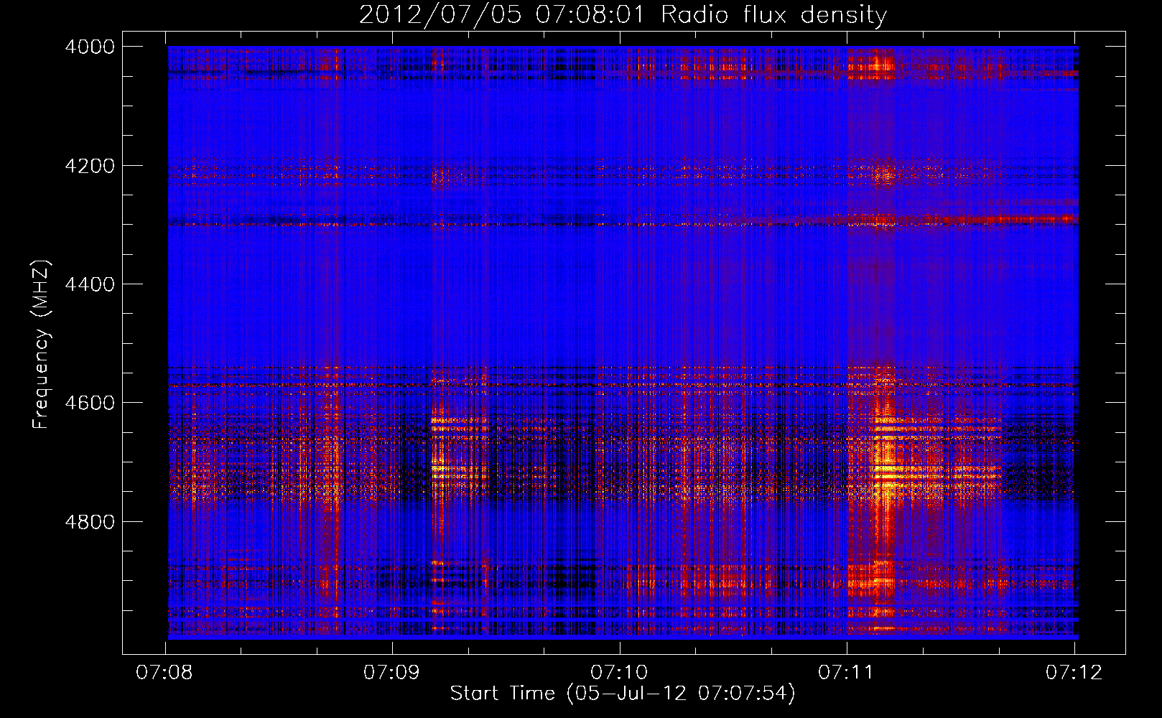
Task: Click the 4600 frequency tick label
Action: tap(90, 403)
